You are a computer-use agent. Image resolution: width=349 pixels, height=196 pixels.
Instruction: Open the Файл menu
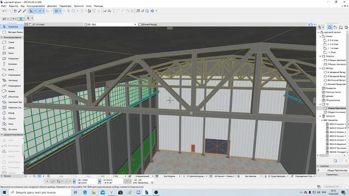click(4, 6)
